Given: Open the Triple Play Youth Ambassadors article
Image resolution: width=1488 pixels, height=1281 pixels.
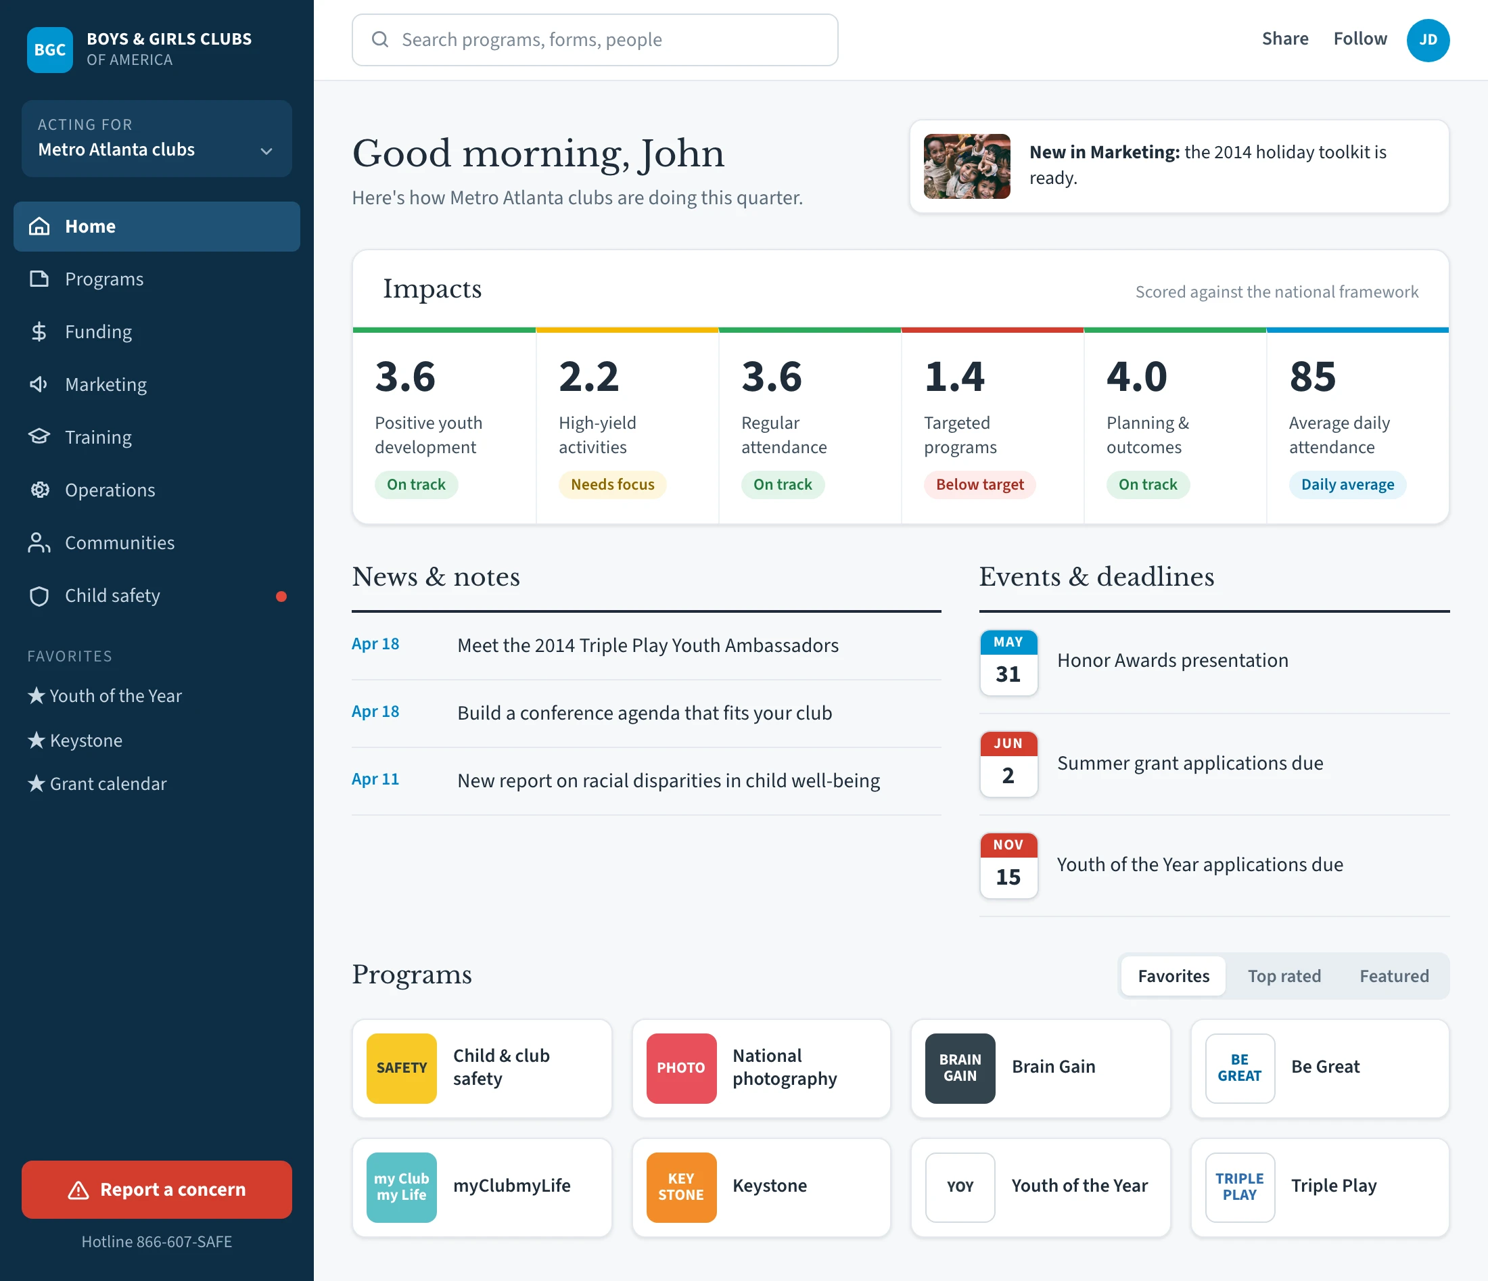Looking at the screenshot, I should (646, 645).
